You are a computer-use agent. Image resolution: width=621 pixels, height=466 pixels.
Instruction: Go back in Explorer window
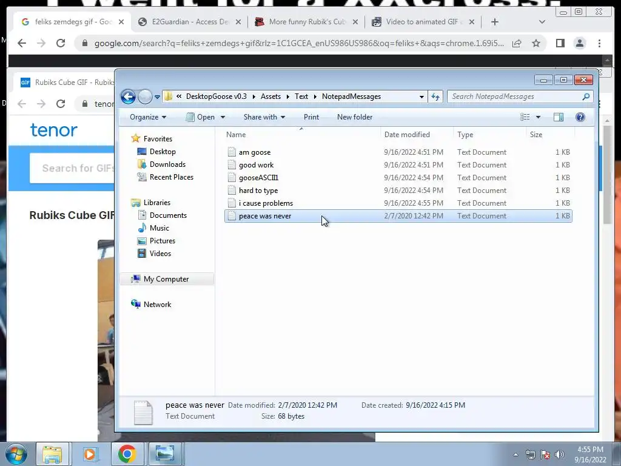(x=129, y=96)
